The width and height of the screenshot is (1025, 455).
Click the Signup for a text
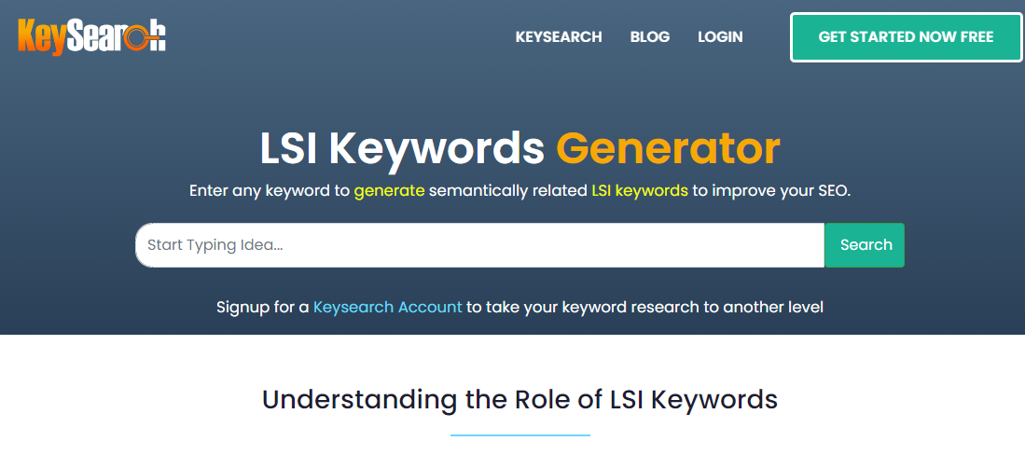click(x=263, y=307)
